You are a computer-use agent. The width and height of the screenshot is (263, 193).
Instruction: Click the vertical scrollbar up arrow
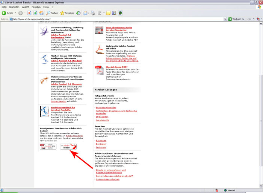tap(261, 23)
